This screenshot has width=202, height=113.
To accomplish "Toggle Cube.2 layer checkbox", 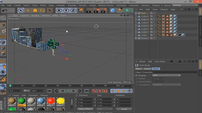I will [151, 29].
